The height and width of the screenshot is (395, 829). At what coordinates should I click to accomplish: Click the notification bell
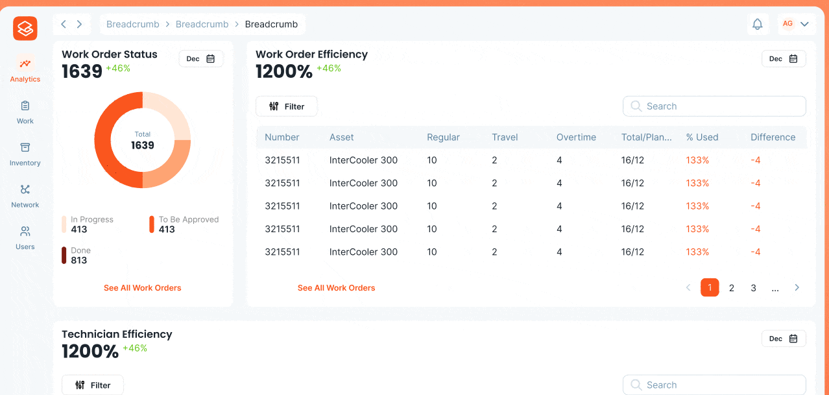(x=757, y=23)
